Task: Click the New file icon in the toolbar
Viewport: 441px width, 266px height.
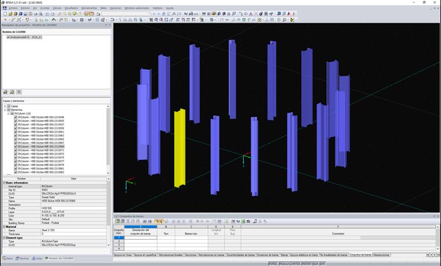Action: (6, 13)
